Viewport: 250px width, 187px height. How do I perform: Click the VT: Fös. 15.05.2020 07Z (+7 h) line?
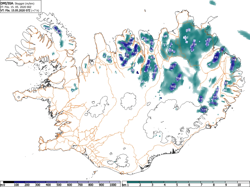click(19, 10)
